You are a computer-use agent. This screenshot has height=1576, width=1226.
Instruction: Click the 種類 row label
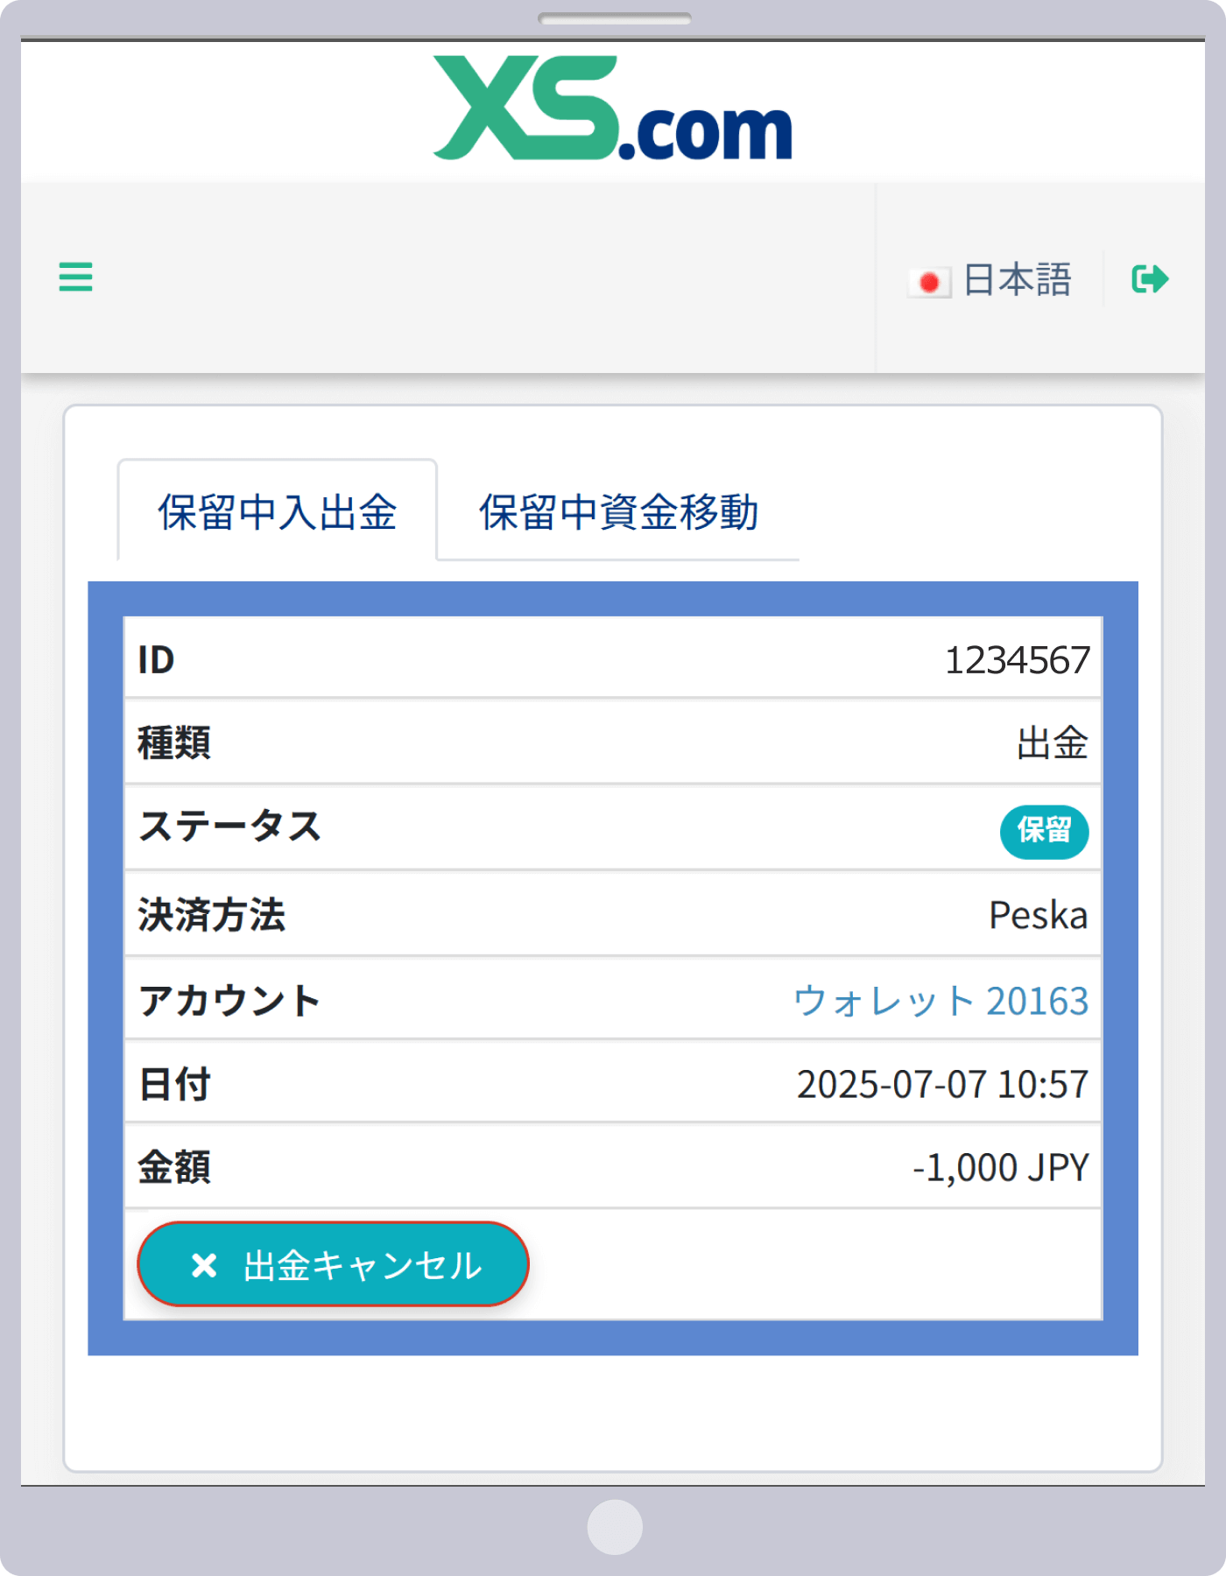click(x=174, y=743)
